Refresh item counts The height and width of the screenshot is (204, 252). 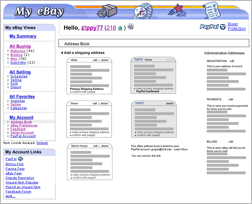[x=42, y=143]
